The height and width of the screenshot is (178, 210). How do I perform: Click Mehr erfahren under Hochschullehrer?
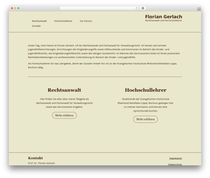point(145,119)
